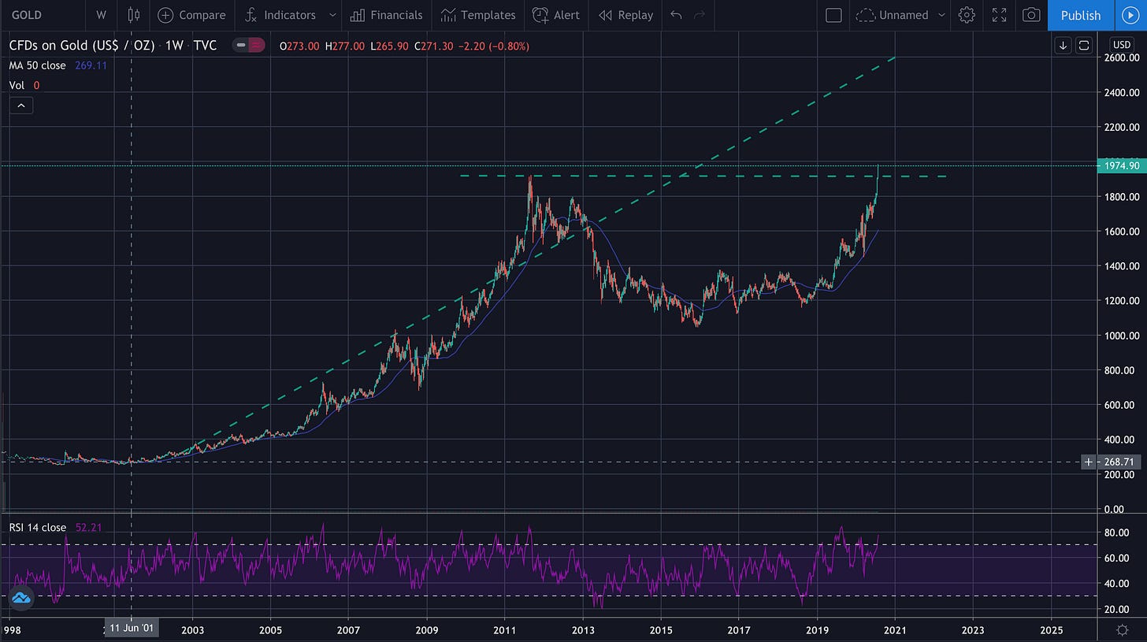The height and width of the screenshot is (642, 1147).
Task: Open the time axis settings gear
Action: (x=1123, y=630)
